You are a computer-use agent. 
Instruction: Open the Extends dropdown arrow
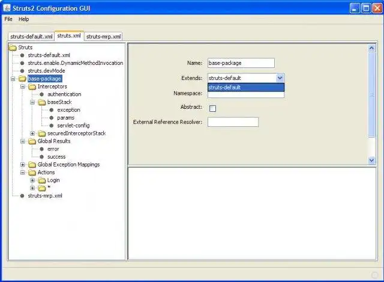coord(280,78)
